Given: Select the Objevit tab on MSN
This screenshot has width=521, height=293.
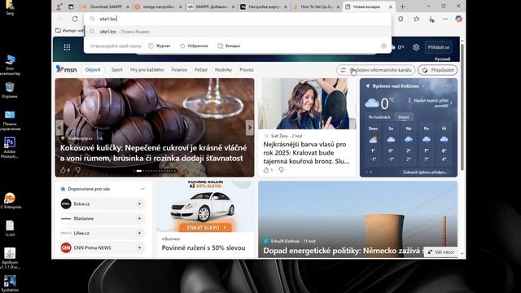Looking at the screenshot, I should click(x=93, y=70).
